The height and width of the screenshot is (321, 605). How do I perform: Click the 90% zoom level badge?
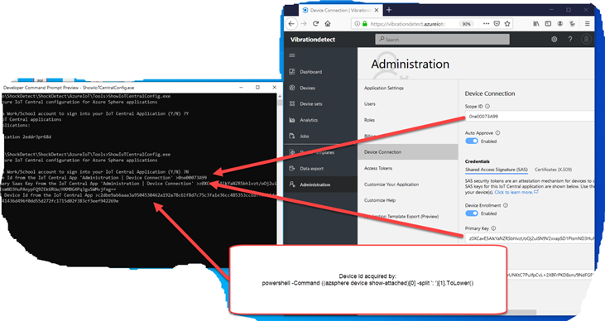(x=467, y=23)
